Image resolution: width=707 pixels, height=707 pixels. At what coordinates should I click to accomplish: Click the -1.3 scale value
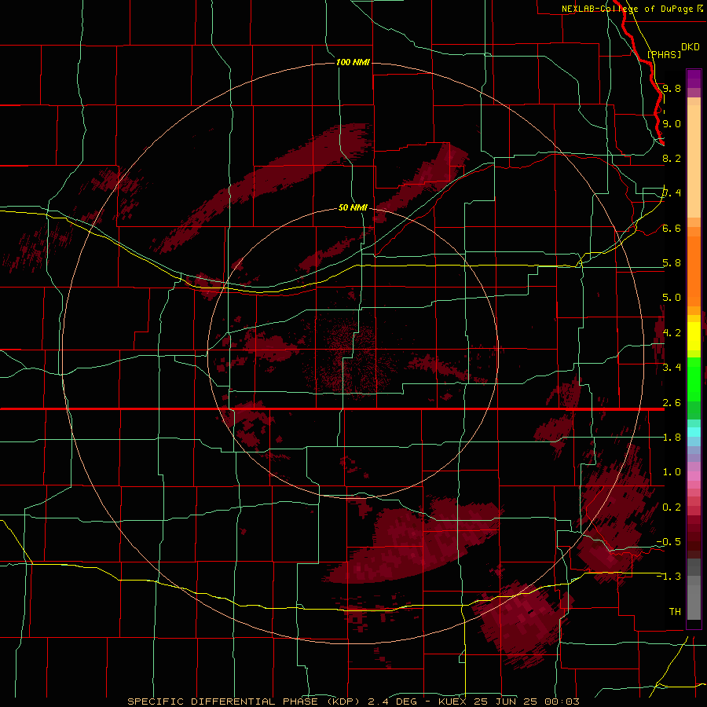click(x=669, y=577)
